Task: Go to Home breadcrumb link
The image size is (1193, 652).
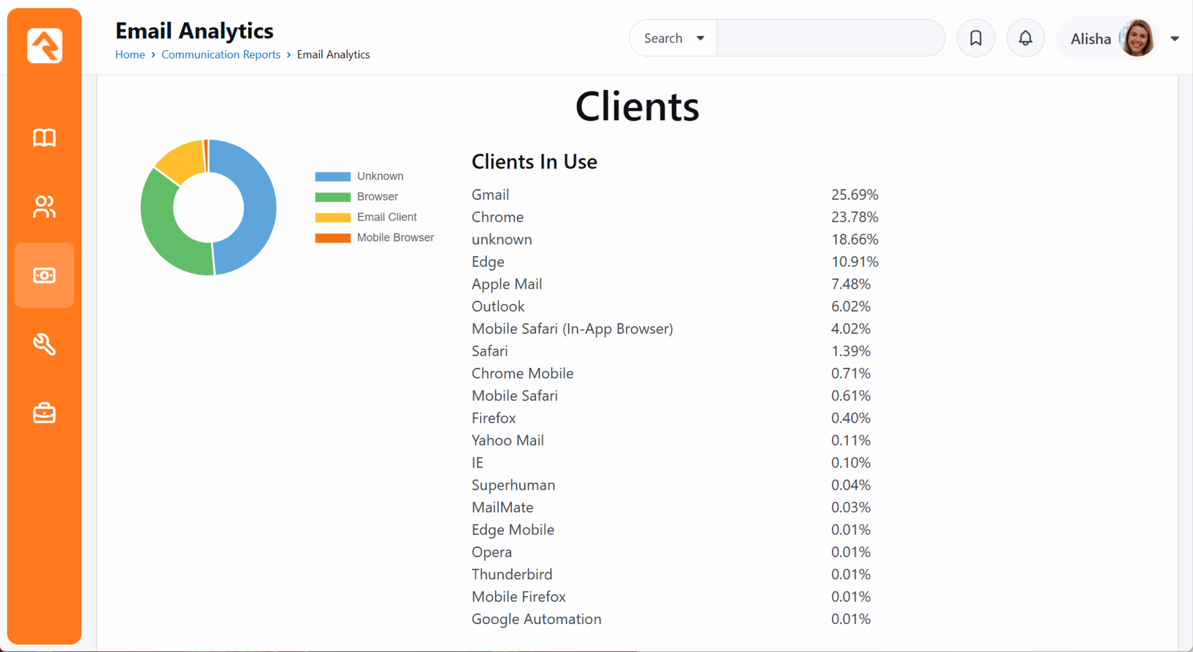Action: point(130,54)
